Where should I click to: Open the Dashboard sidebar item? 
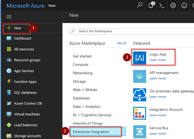click(x=23, y=38)
